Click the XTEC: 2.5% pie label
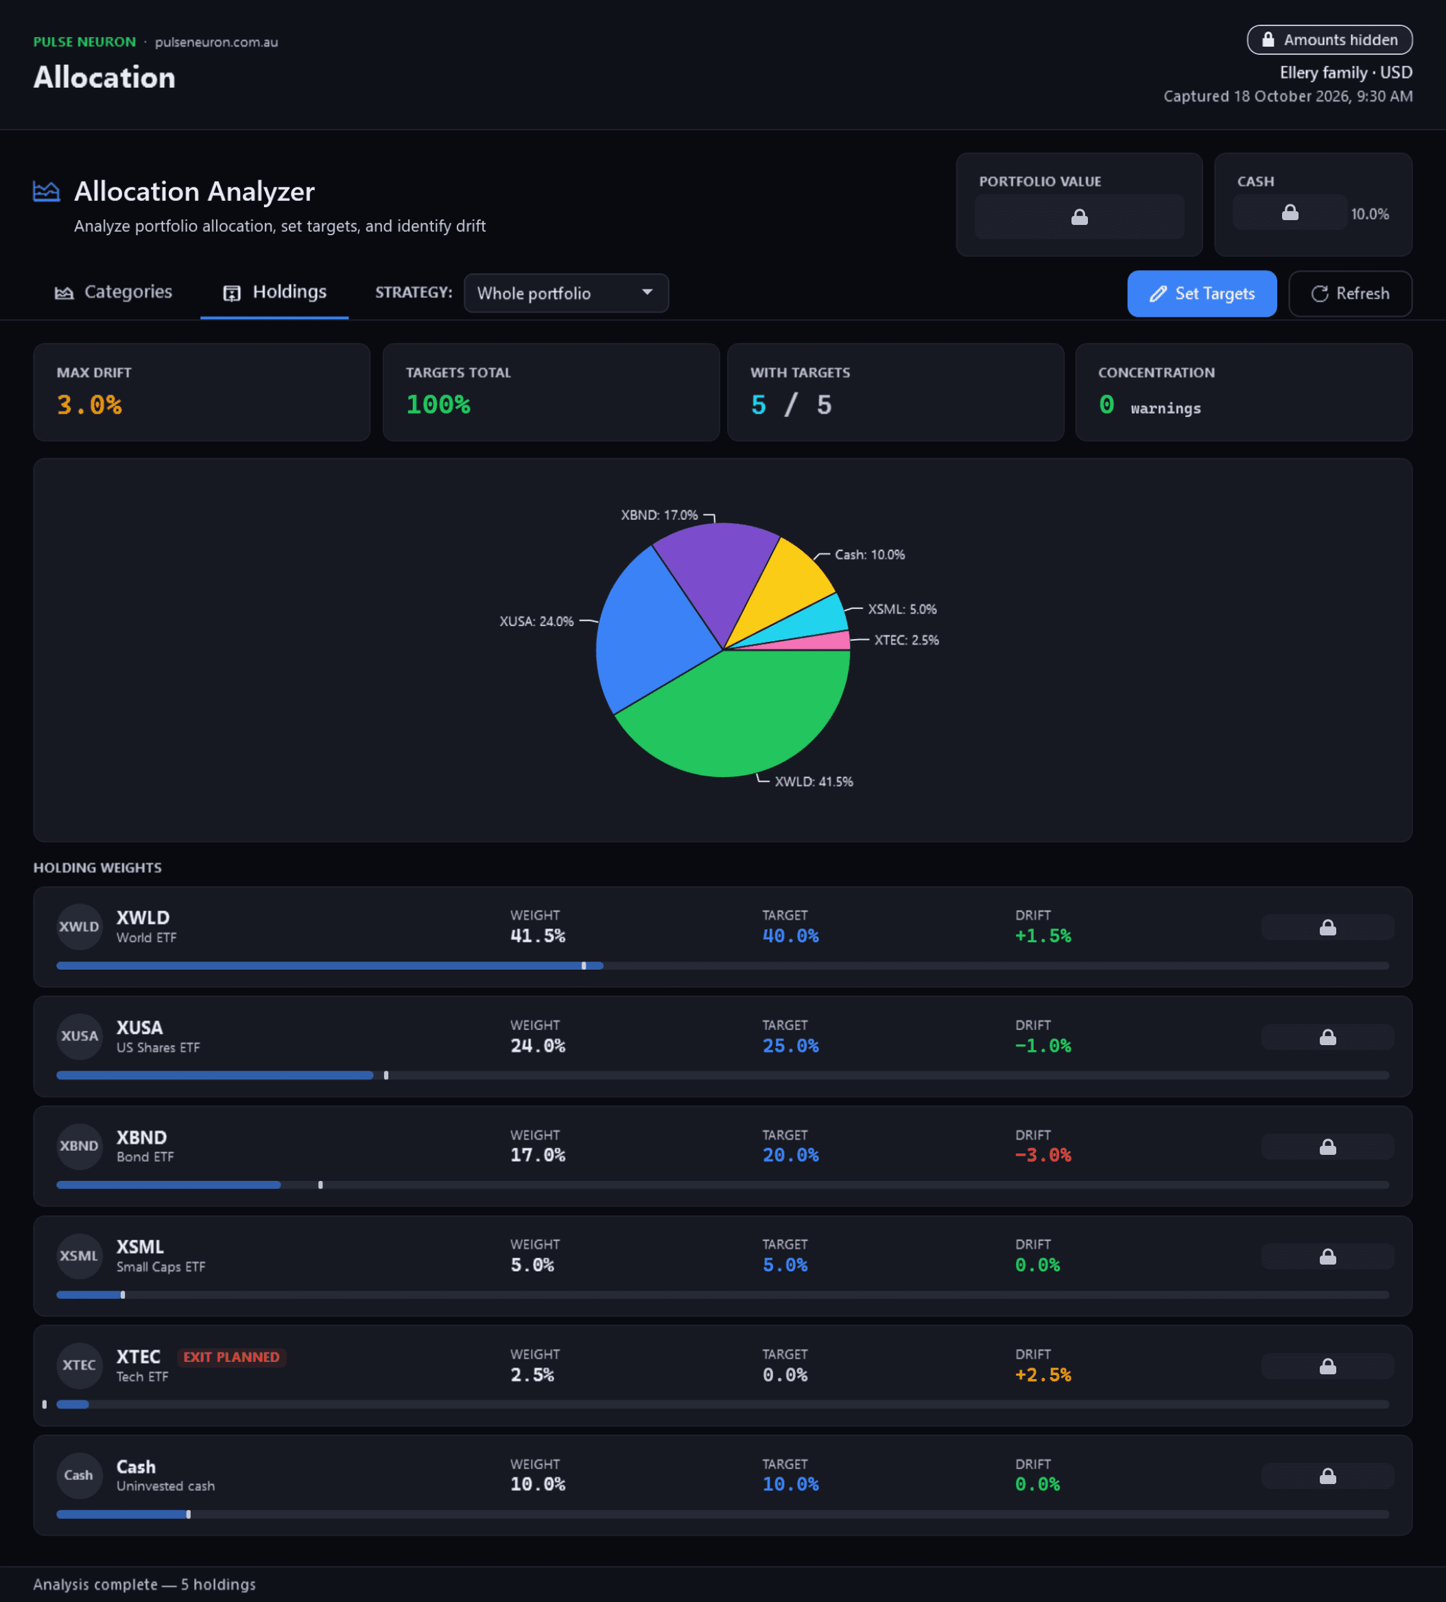Viewport: 1446px width, 1602px height. pos(907,640)
